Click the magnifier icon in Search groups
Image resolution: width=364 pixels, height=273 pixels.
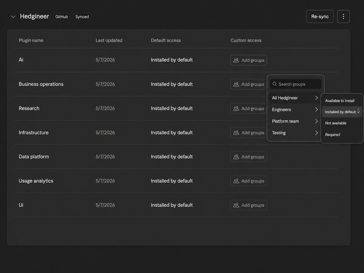click(275, 84)
